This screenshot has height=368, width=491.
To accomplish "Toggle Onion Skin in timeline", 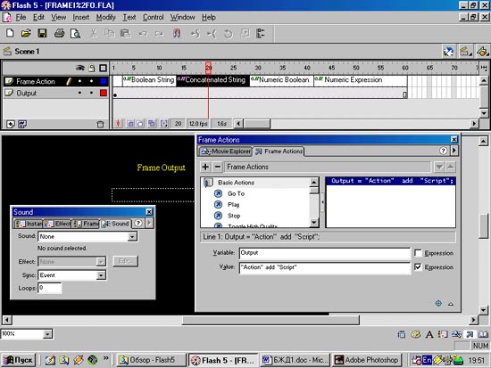I will 130,124.
